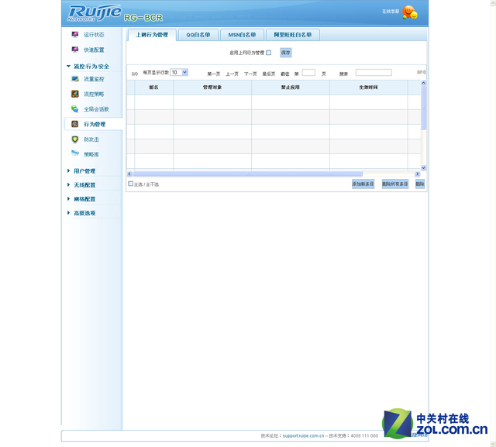
Task: Click the 删除 button at far right
Action: click(x=420, y=184)
